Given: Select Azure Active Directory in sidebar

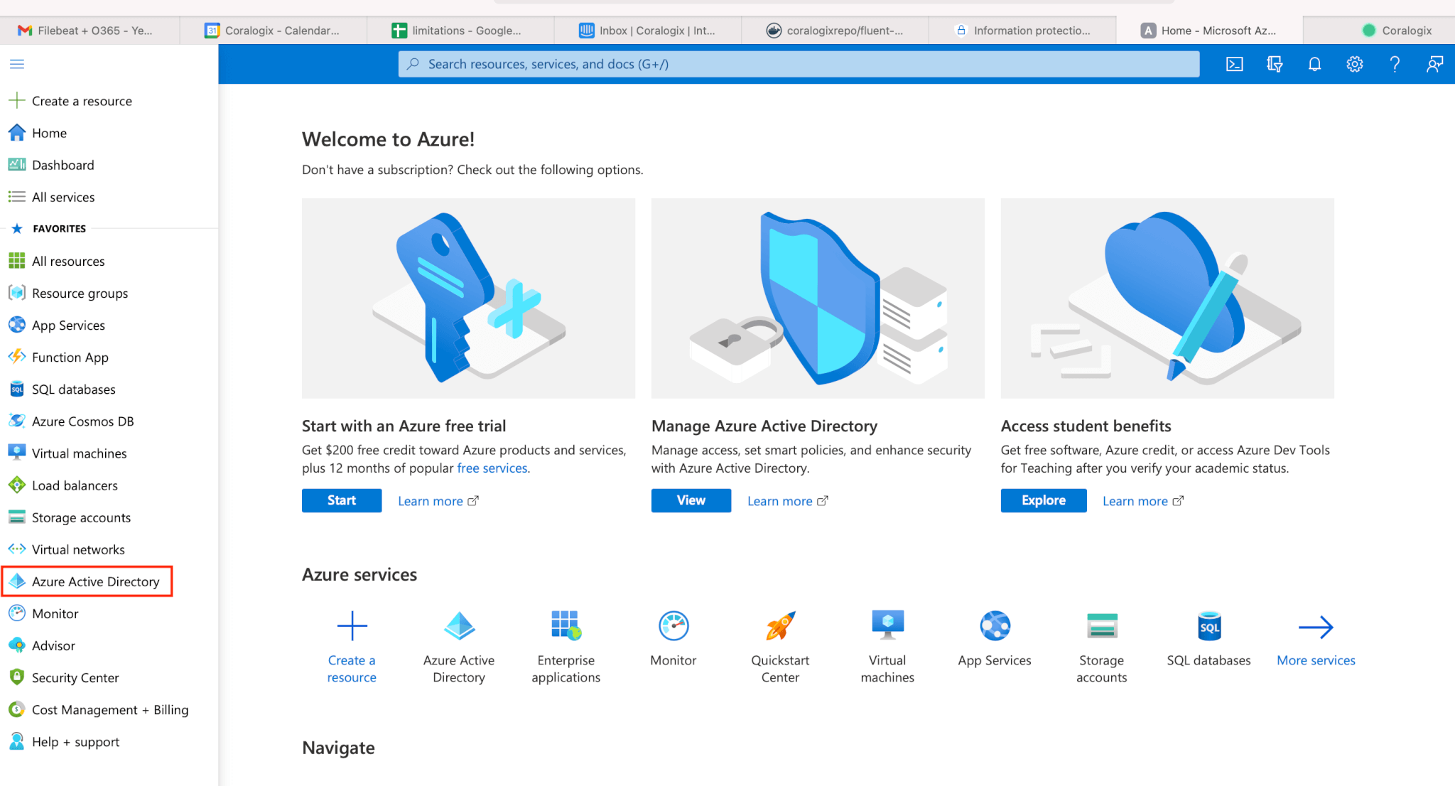Looking at the screenshot, I should pyautogui.click(x=87, y=581).
